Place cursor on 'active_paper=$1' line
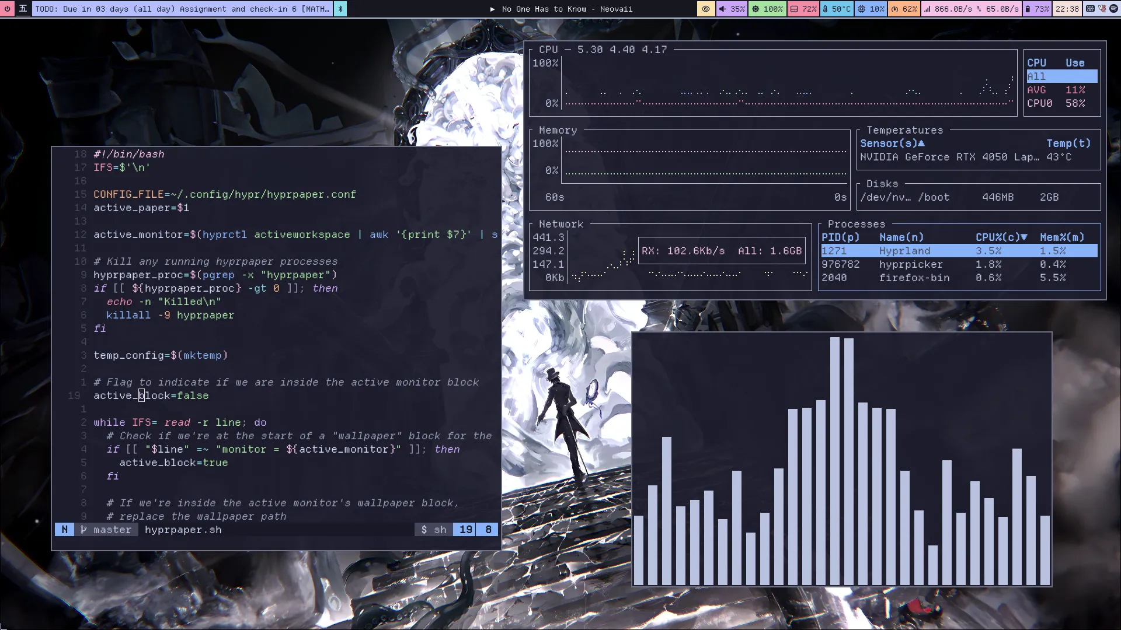Image resolution: width=1121 pixels, height=630 pixels. [141, 208]
